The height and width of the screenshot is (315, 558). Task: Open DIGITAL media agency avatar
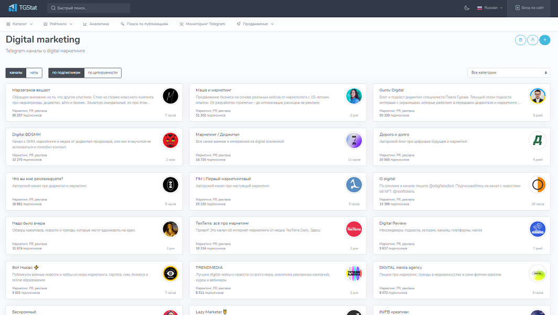[x=538, y=274]
